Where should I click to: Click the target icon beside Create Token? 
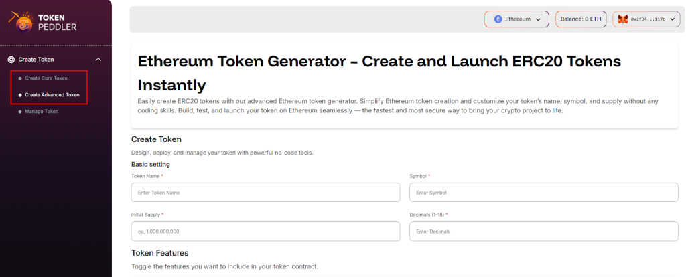click(x=11, y=60)
